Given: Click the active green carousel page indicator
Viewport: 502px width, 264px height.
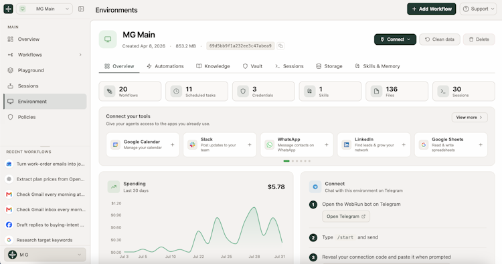Looking at the screenshot, I should (x=286, y=161).
